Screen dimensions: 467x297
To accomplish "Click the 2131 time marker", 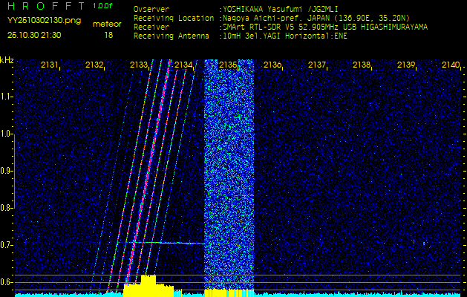I will coord(50,65).
